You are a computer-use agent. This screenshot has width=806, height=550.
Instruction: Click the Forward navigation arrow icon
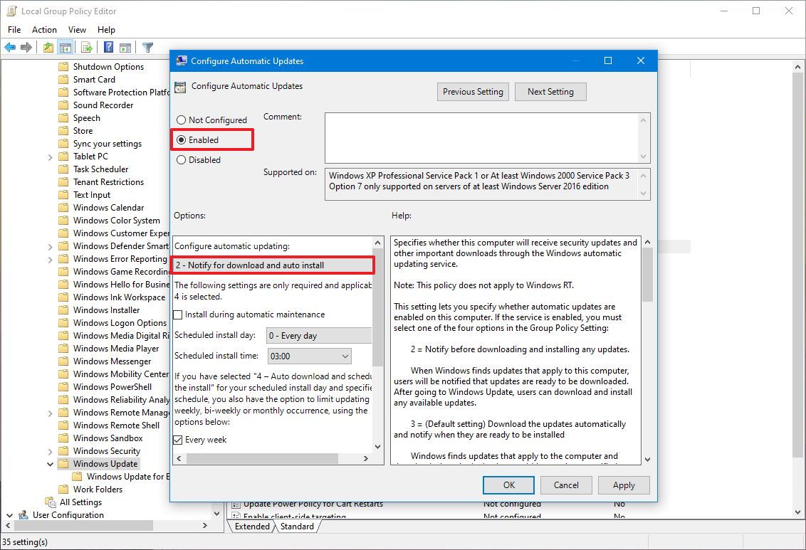(26, 47)
